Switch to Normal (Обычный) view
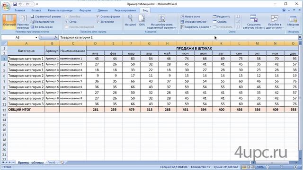Screen dimensions: 303x170 click(x=9, y=21)
